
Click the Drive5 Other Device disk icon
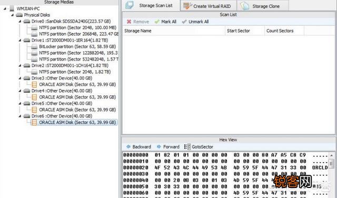pyautogui.click(x=27, y=103)
